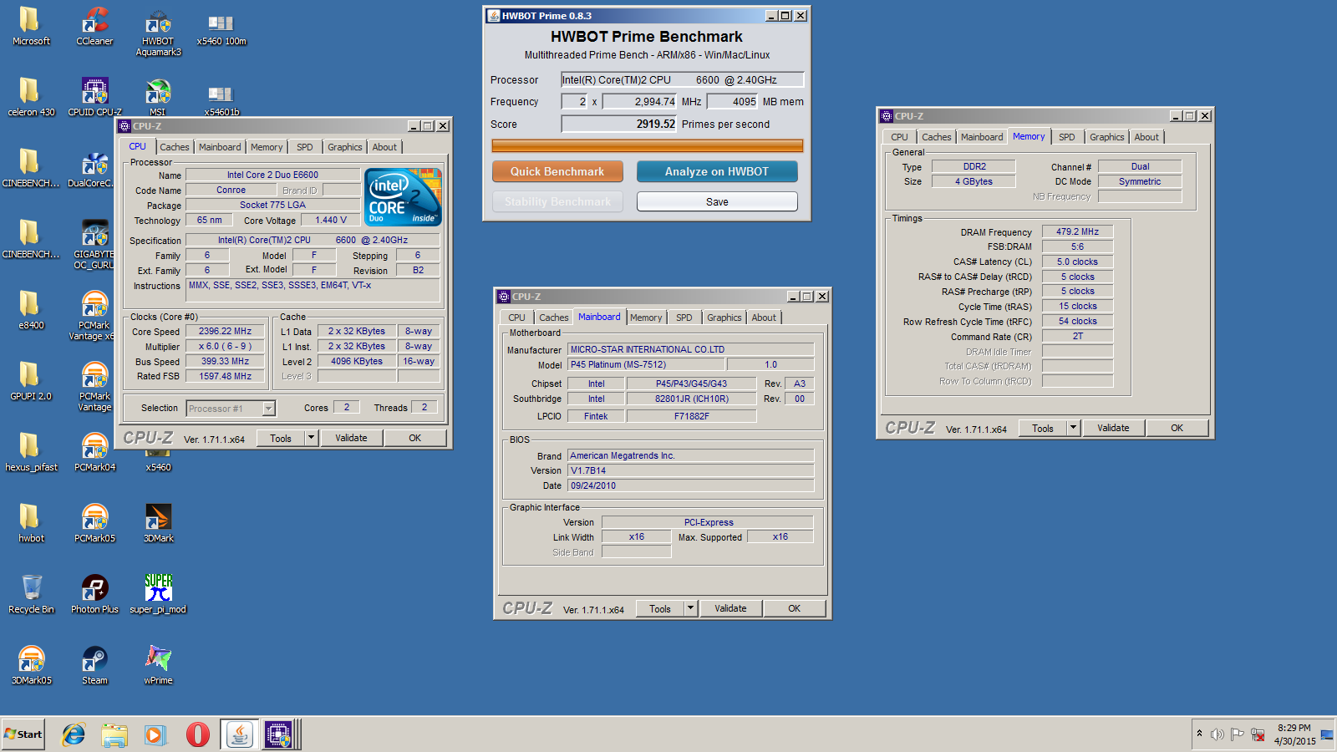Show hidden system tray icons
Screen dimensions: 1337x752
[1199, 734]
